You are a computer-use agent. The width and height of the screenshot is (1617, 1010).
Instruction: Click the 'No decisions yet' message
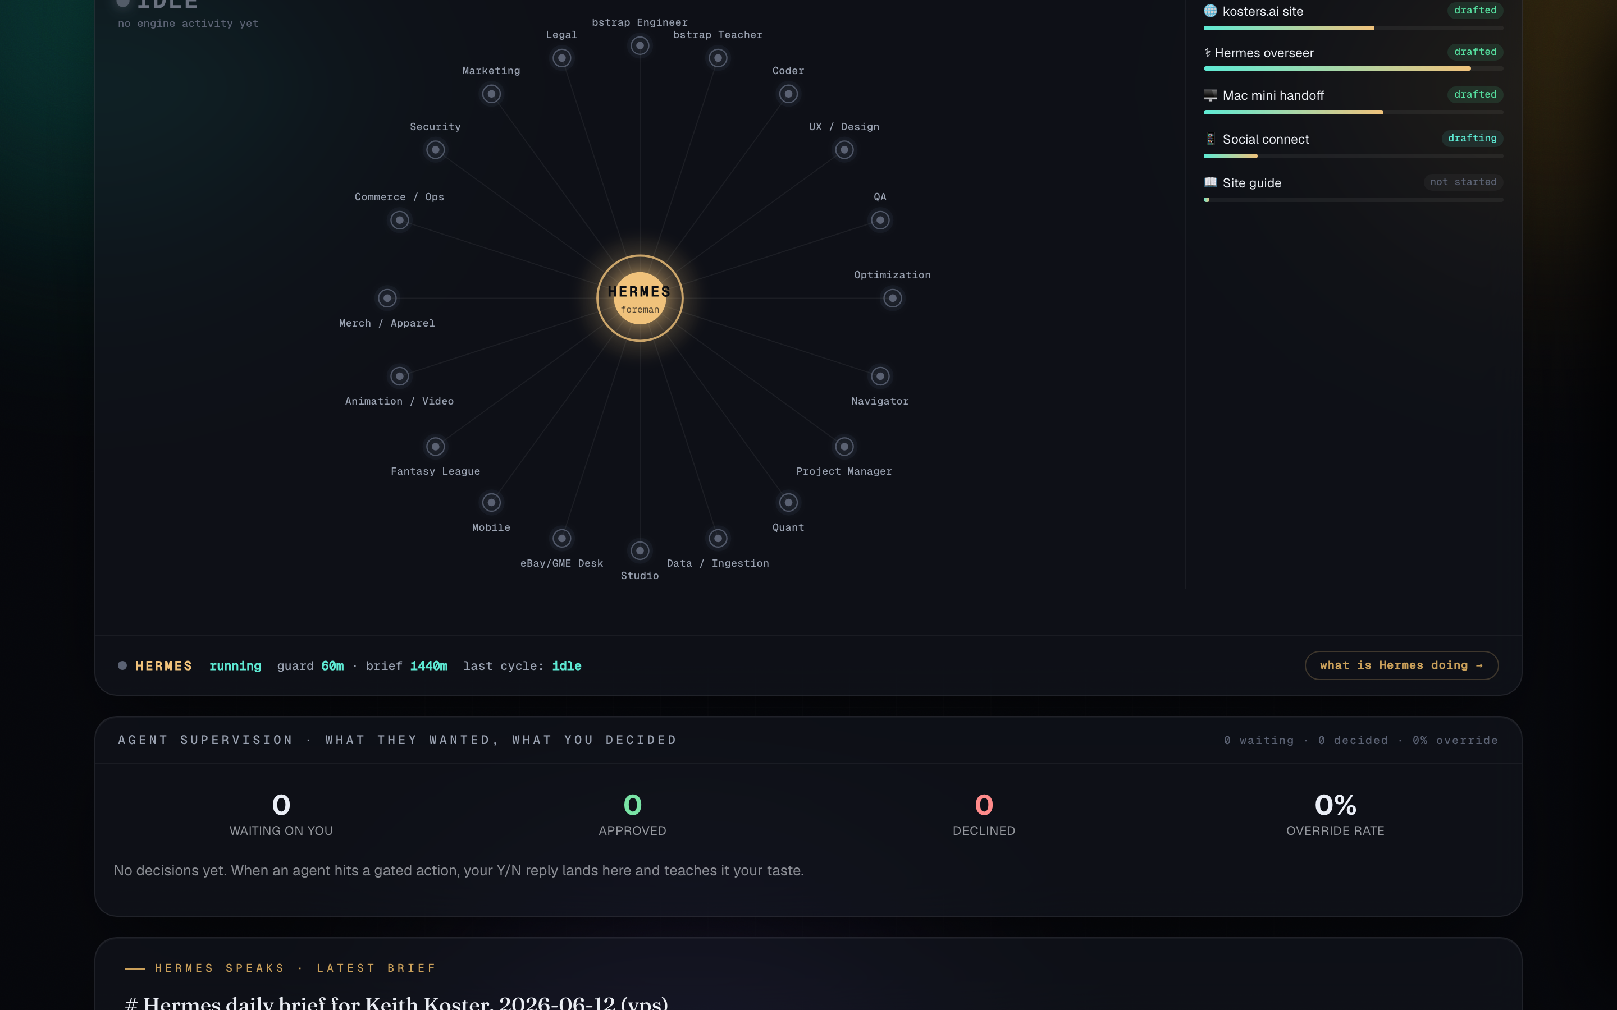click(x=458, y=870)
